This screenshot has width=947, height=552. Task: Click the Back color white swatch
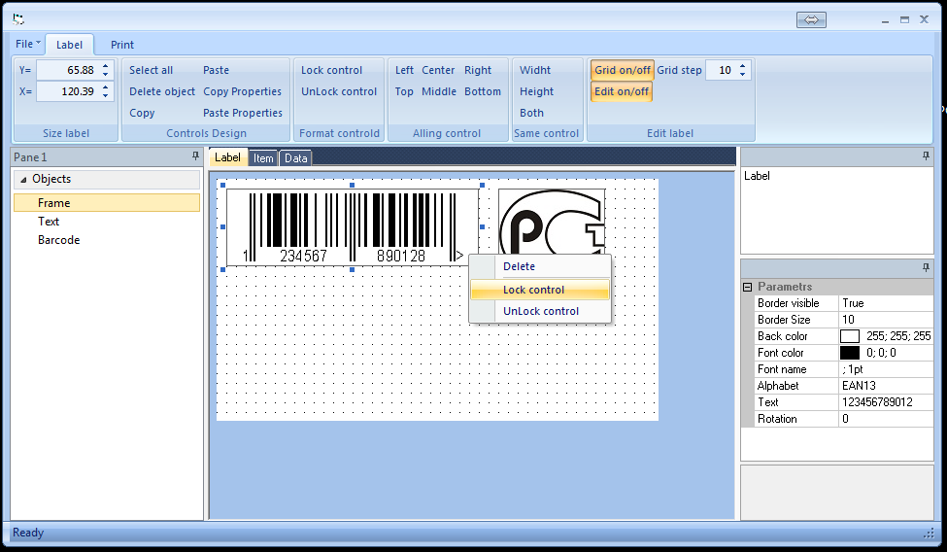coord(849,336)
